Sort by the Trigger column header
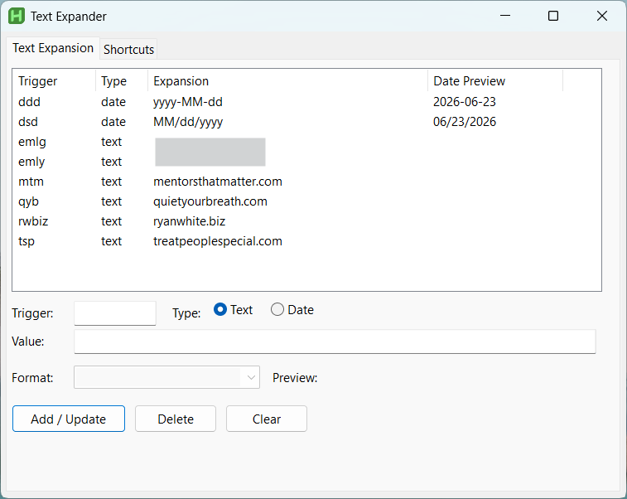627x499 pixels. tap(54, 81)
